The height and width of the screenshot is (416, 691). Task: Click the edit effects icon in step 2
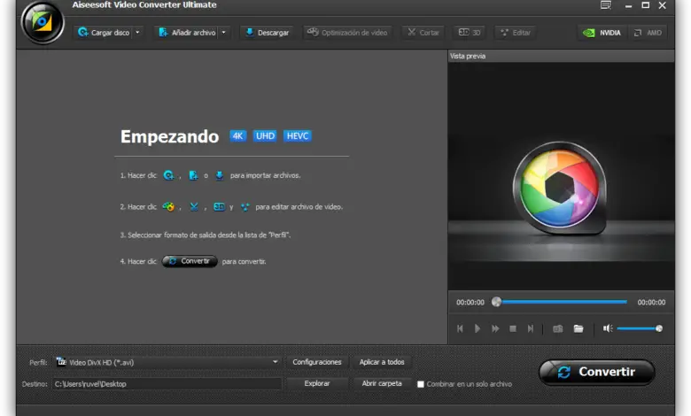[x=245, y=207]
